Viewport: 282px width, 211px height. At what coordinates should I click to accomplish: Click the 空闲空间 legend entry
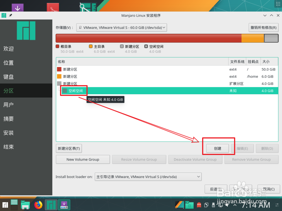point(154,49)
